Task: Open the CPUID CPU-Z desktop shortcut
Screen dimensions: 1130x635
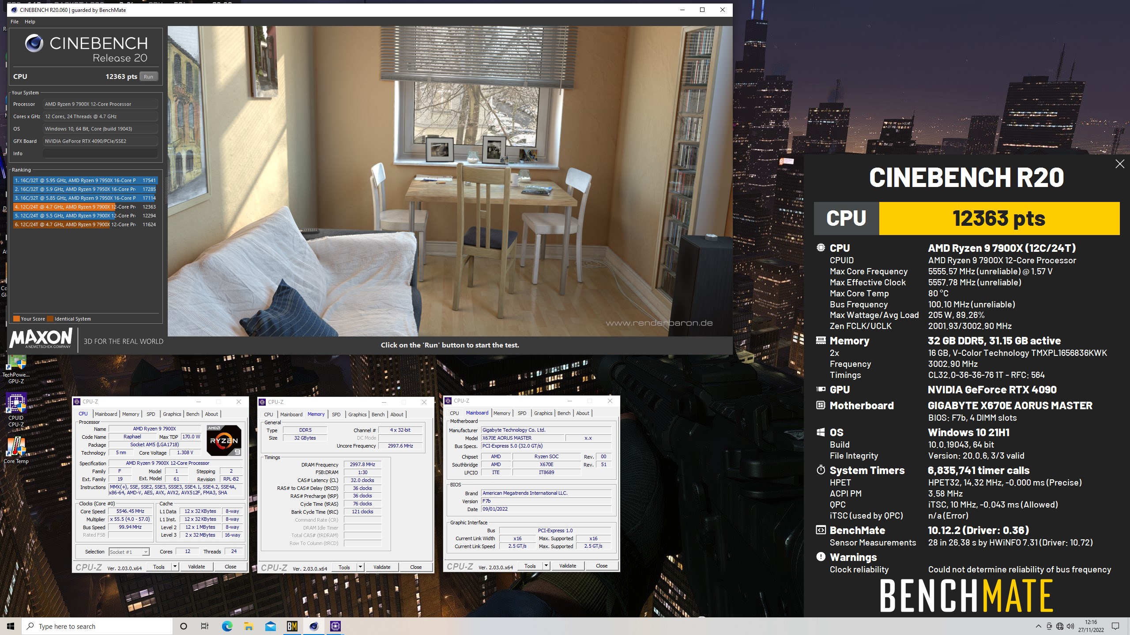Action: pos(16,410)
